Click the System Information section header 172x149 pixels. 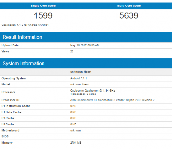click(x=24, y=63)
